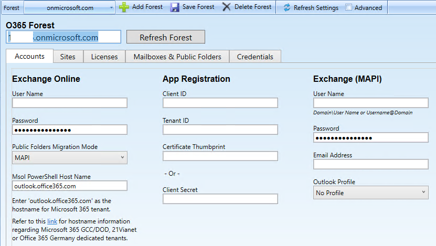Focus the App Registration Client ID field
This screenshot has height=246, width=436.
[220, 103]
